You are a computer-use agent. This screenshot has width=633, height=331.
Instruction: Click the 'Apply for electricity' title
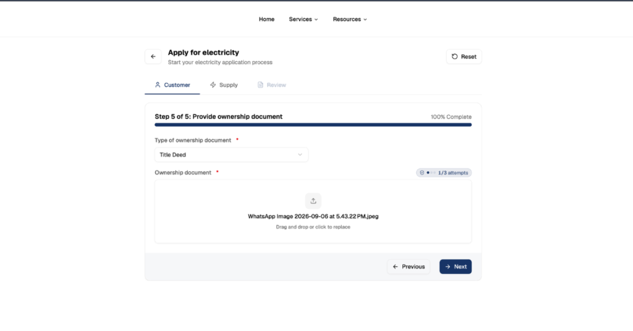click(x=203, y=52)
